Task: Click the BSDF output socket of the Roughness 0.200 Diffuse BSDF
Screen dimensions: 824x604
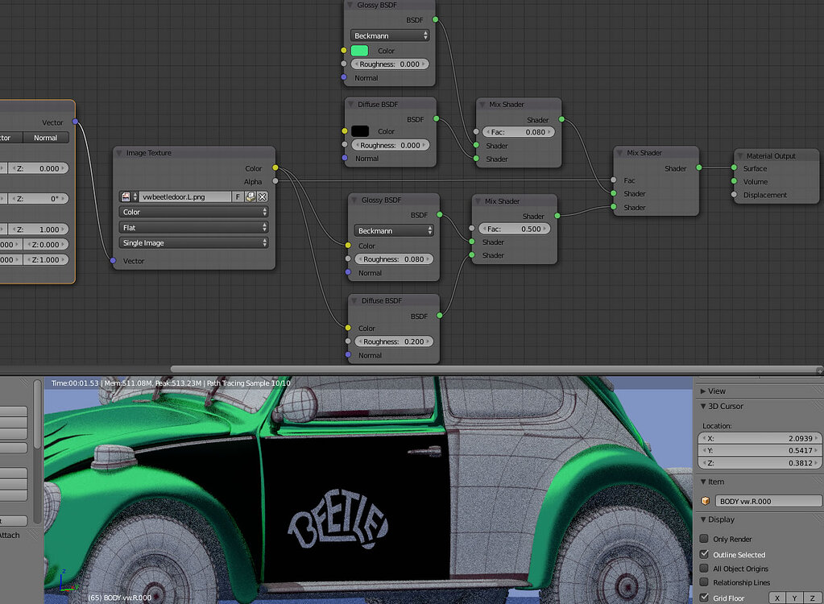Action: click(x=439, y=316)
